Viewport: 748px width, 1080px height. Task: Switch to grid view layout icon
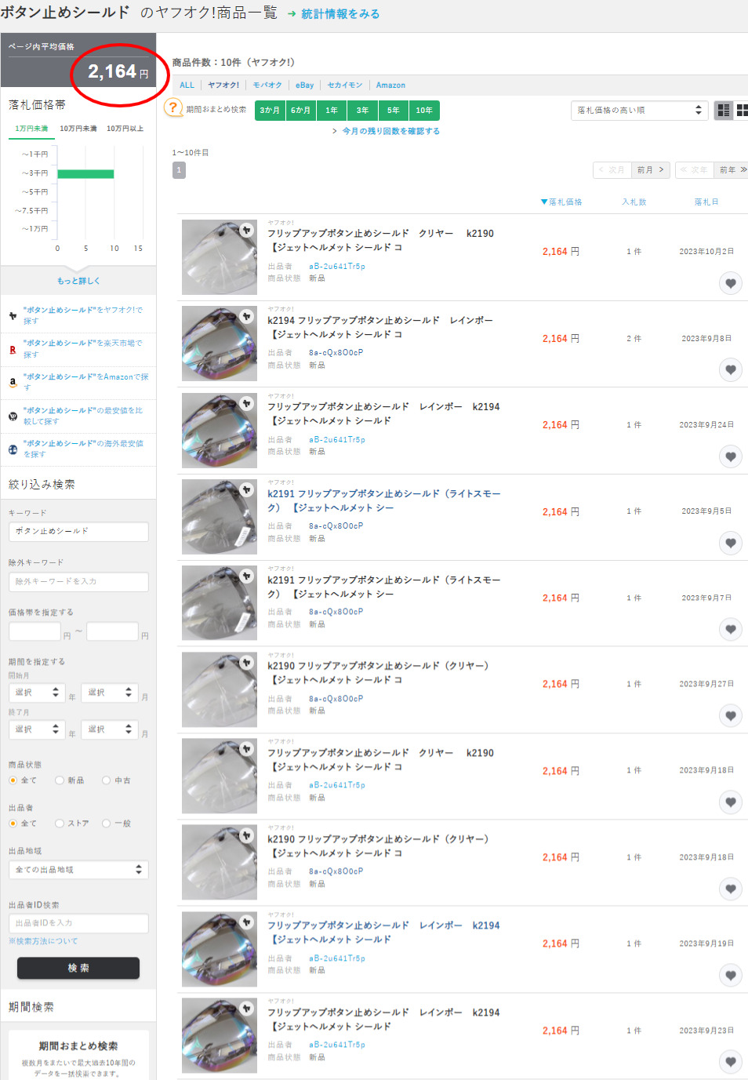coord(742,111)
